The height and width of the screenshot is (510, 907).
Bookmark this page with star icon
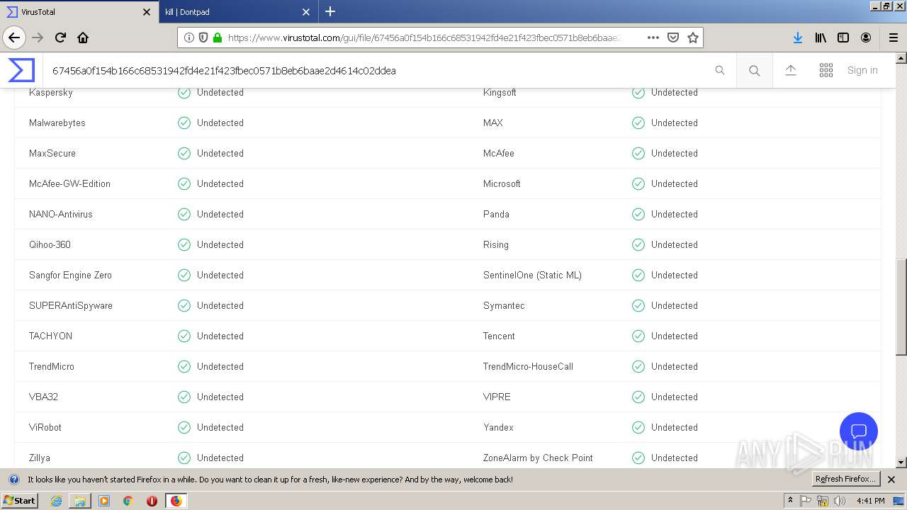point(693,38)
